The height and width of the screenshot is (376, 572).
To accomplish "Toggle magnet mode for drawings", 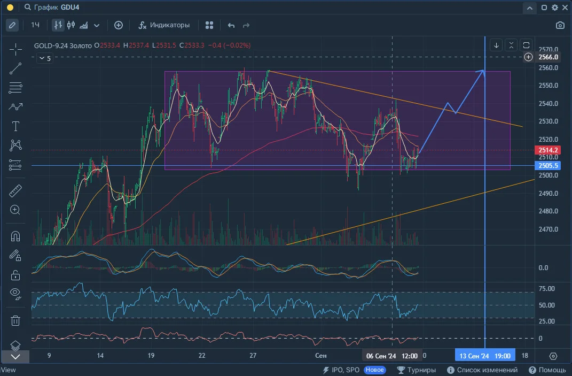I will (x=15, y=236).
